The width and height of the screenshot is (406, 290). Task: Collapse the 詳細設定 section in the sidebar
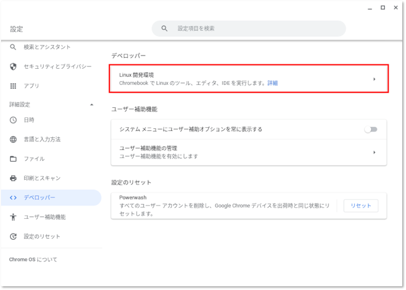pyautogui.click(x=91, y=105)
